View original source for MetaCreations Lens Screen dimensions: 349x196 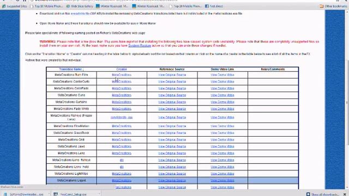[x=172, y=154]
